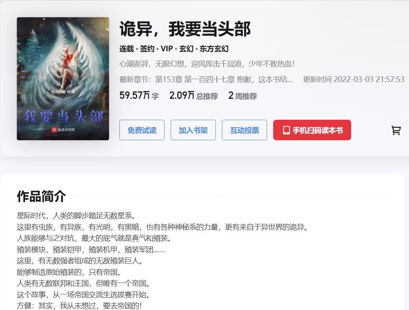Click 手机扫码读本书 red button
409x310 pixels.
click(312, 130)
